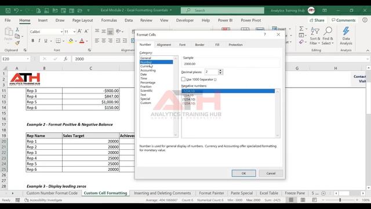
Task: Click the Accessibility: Investigate status entry
Action: click(x=43, y=200)
